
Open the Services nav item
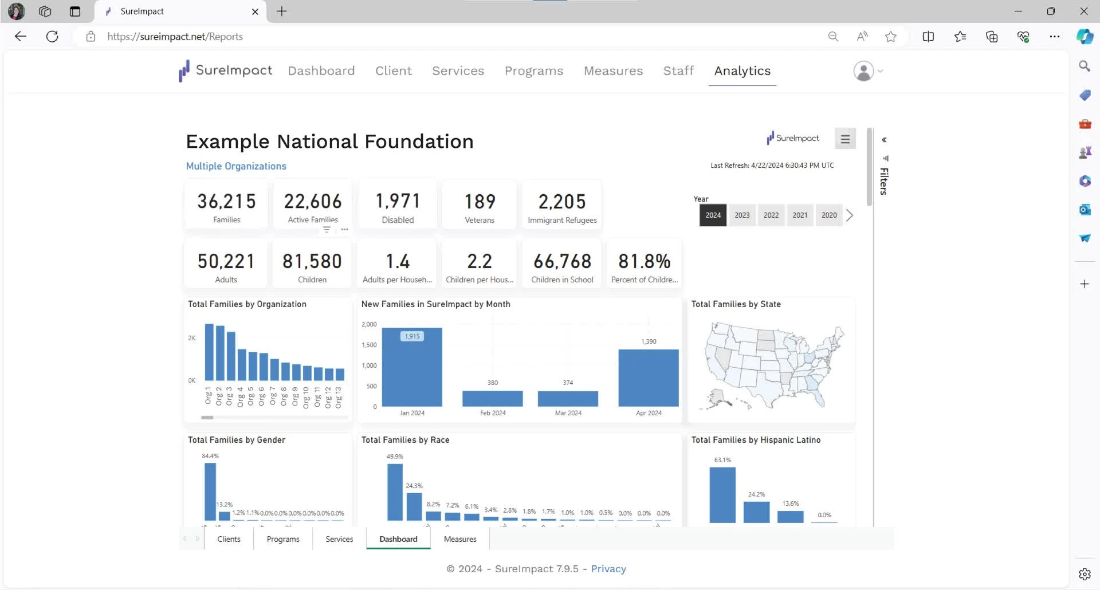click(458, 71)
